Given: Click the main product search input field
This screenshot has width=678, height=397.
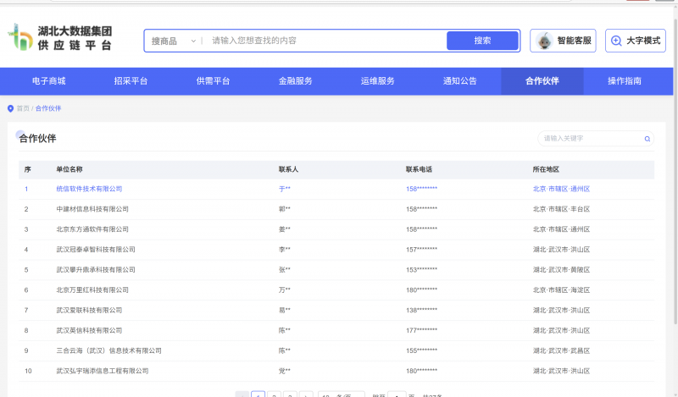Looking at the screenshot, I should tap(326, 41).
